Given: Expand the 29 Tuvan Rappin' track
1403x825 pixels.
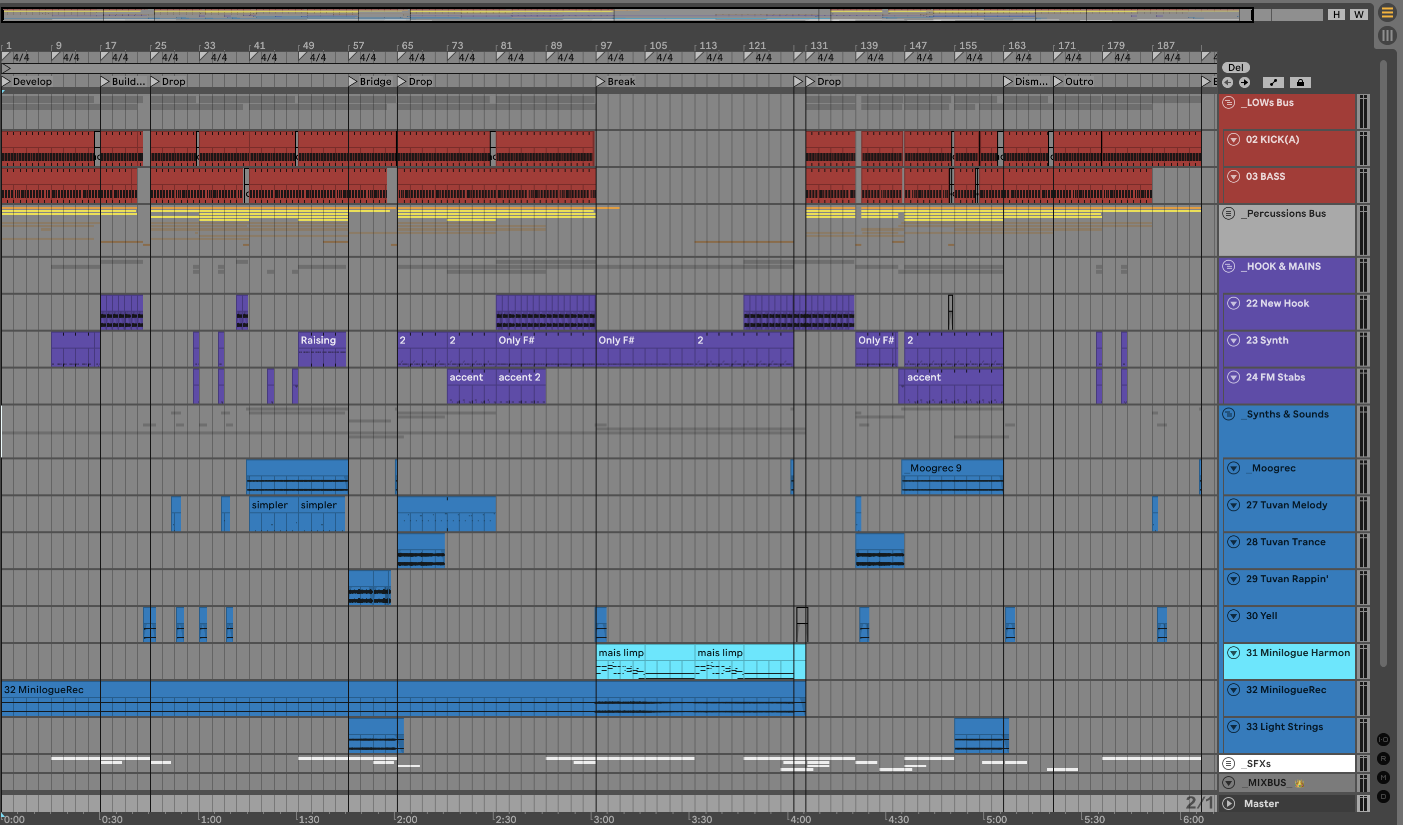Looking at the screenshot, I should coord(1234,579).
